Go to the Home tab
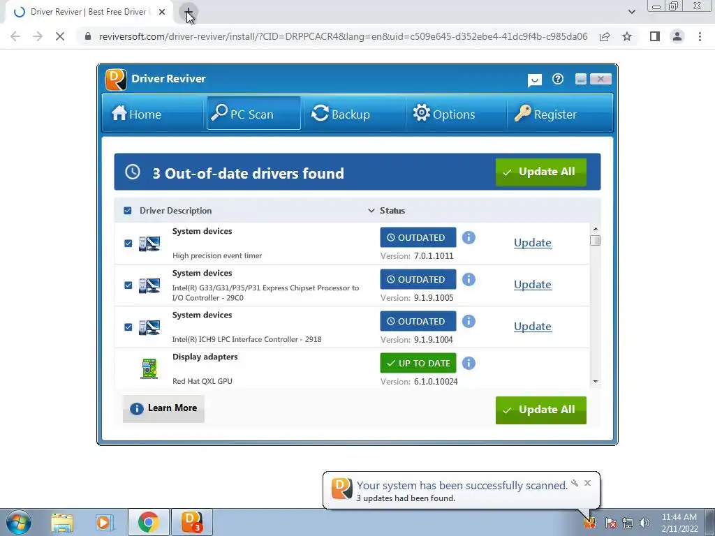 point(152,113)
